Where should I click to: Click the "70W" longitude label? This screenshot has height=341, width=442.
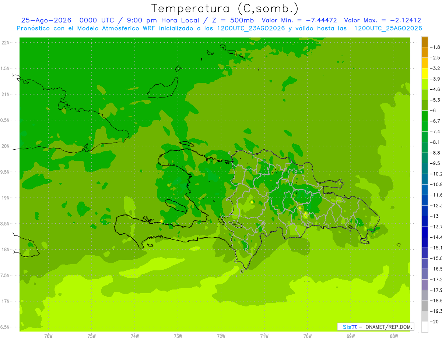[308, 336]
